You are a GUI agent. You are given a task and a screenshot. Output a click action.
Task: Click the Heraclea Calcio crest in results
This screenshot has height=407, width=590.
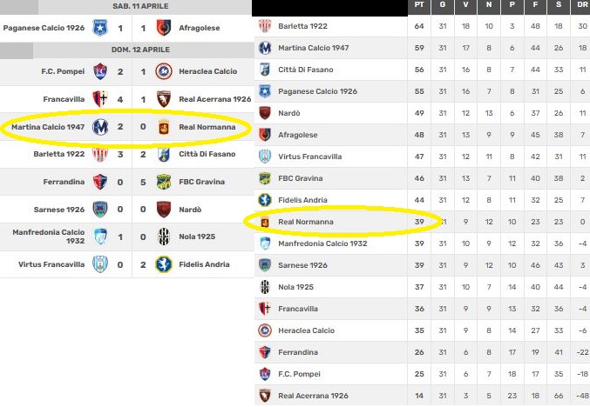[x=162, y=71]
